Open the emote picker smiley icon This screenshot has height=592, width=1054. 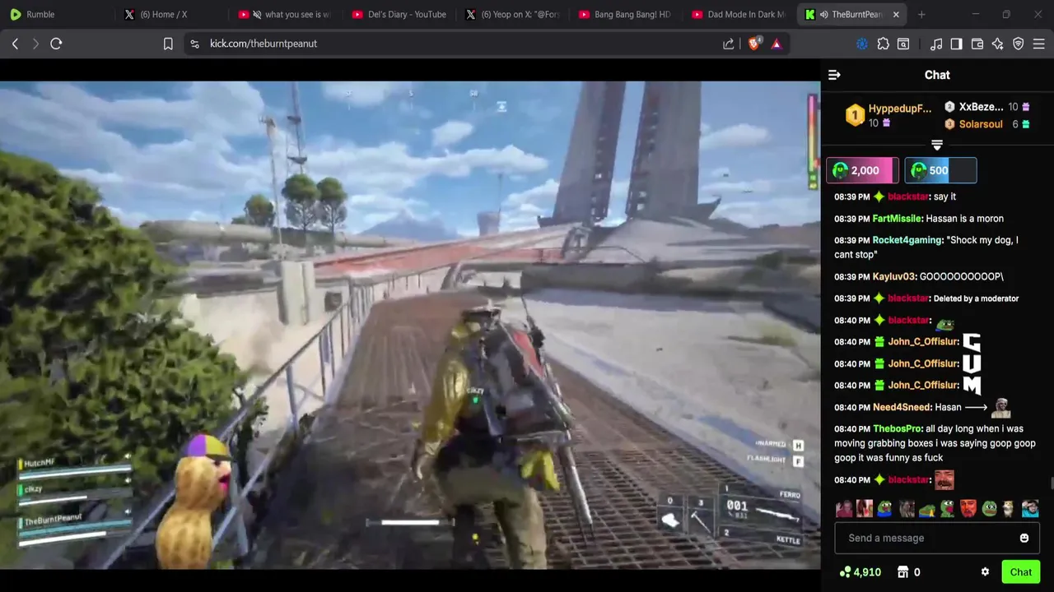[x=1024, y=538]
